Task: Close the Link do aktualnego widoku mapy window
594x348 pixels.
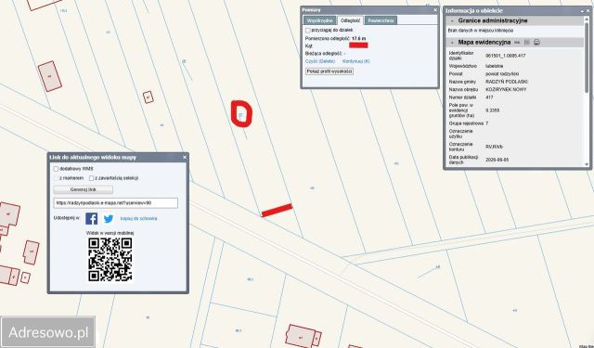Action: (x=185, y=157)
